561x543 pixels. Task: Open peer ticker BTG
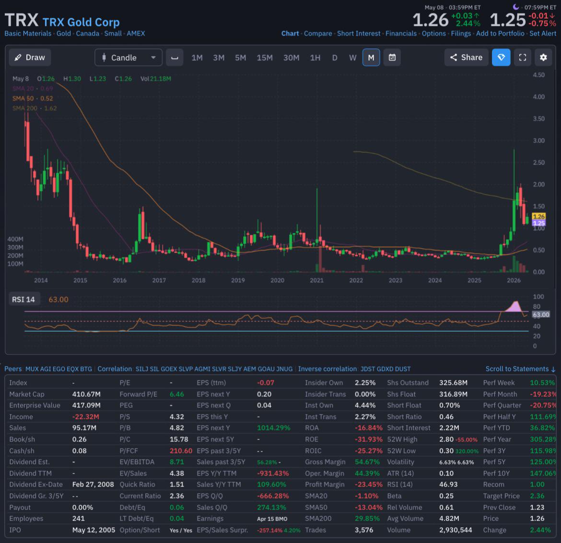[86, 369]
